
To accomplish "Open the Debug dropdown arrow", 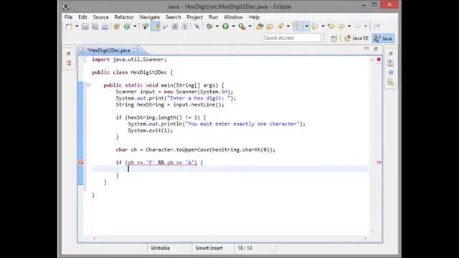I will pos(217,27).
